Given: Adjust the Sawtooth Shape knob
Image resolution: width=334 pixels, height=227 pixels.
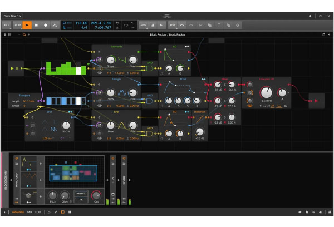Looking at the screenshot, I should point(111,60).
